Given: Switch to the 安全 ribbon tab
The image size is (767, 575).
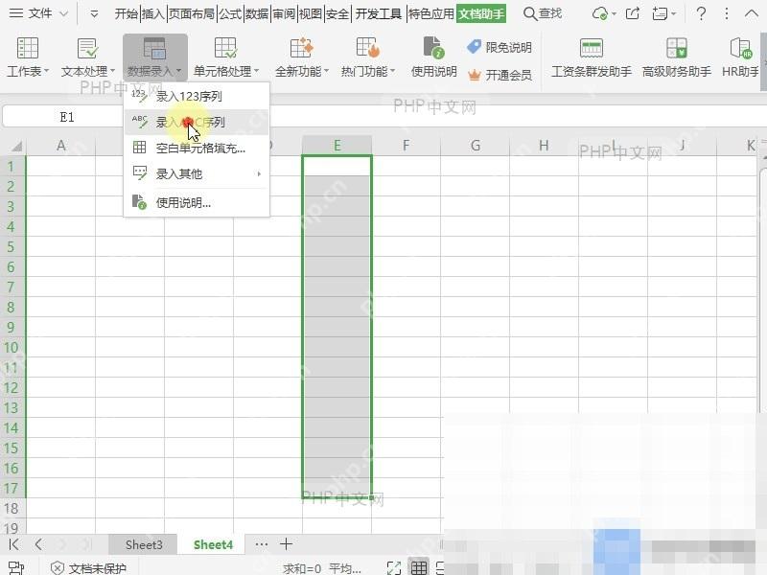Looking at the screenshot, I should [x=337, y=13].
